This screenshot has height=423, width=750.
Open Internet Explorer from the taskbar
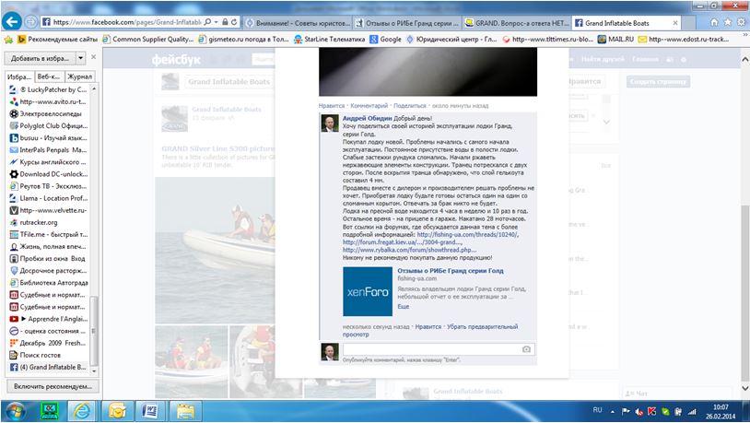click(x=82, y=411)
